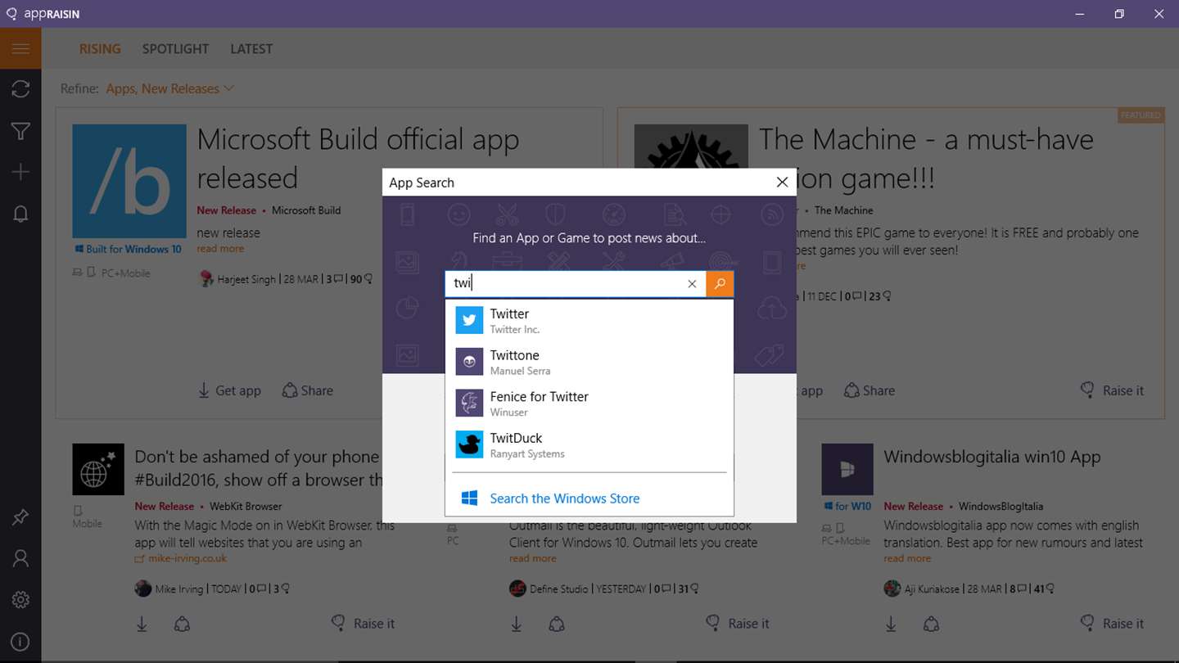Select Twitter from the search suggestions
Image resolution: width=1179 pixels, height=663 pixels.
pos(589,320)
